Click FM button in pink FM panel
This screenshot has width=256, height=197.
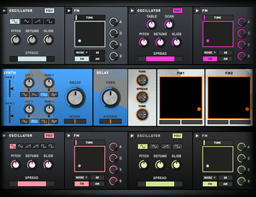point(82,184)
